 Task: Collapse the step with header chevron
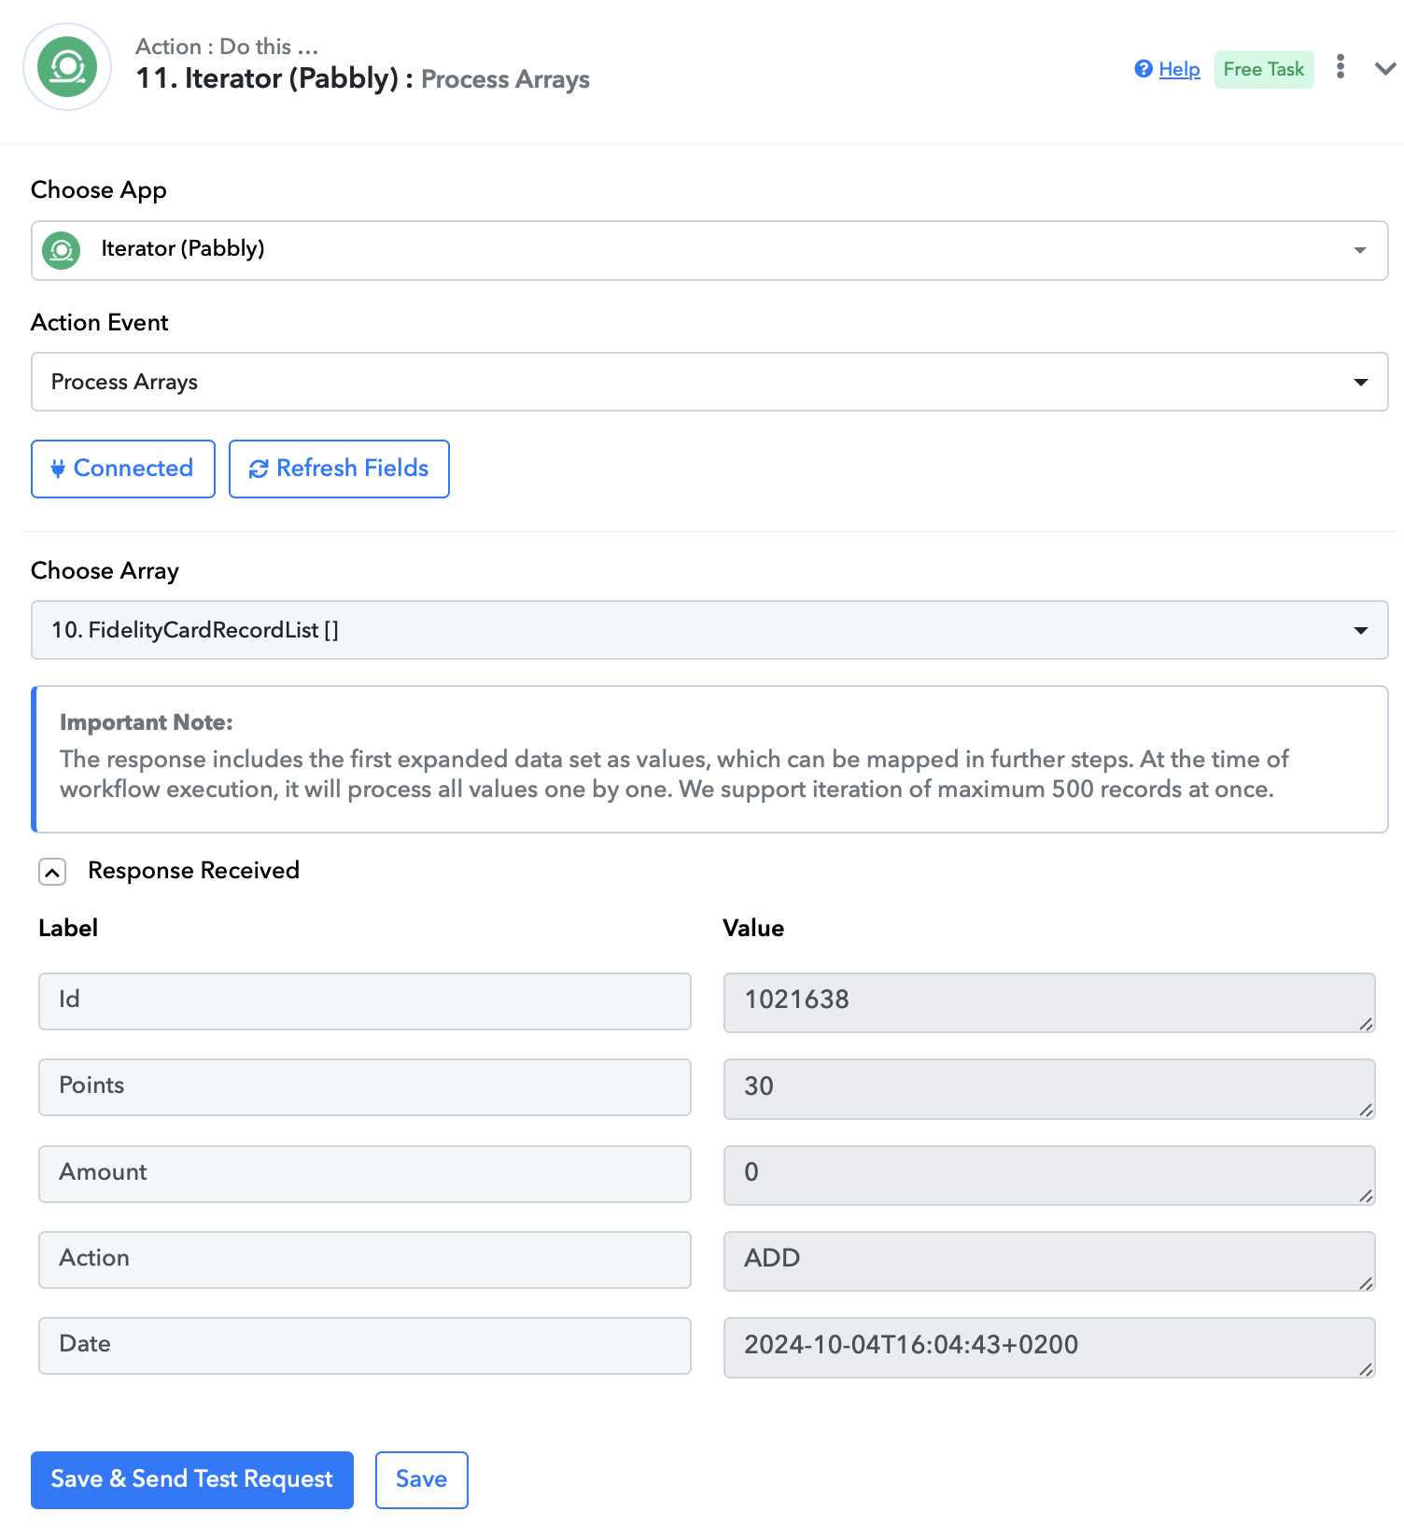point(1385,68)
